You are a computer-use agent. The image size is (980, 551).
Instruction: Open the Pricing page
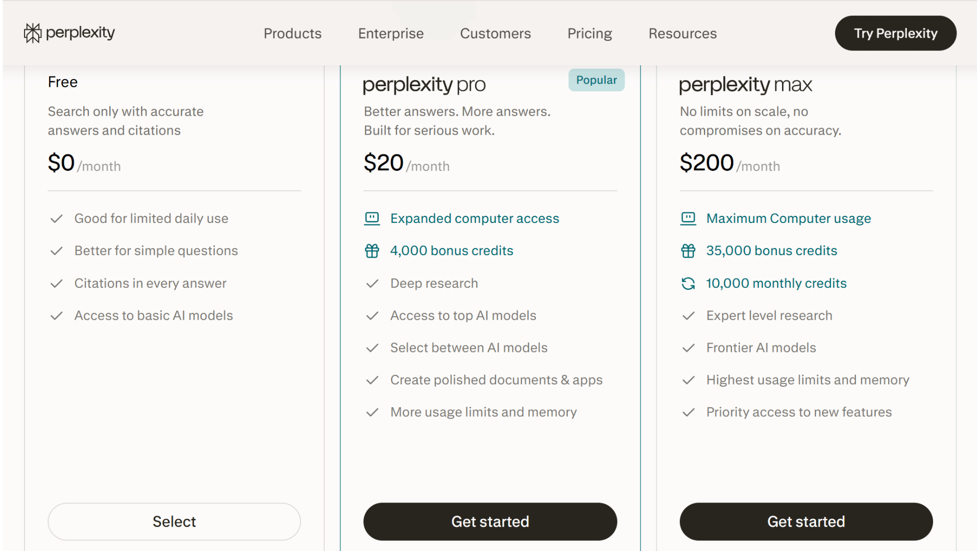(590, 34)
